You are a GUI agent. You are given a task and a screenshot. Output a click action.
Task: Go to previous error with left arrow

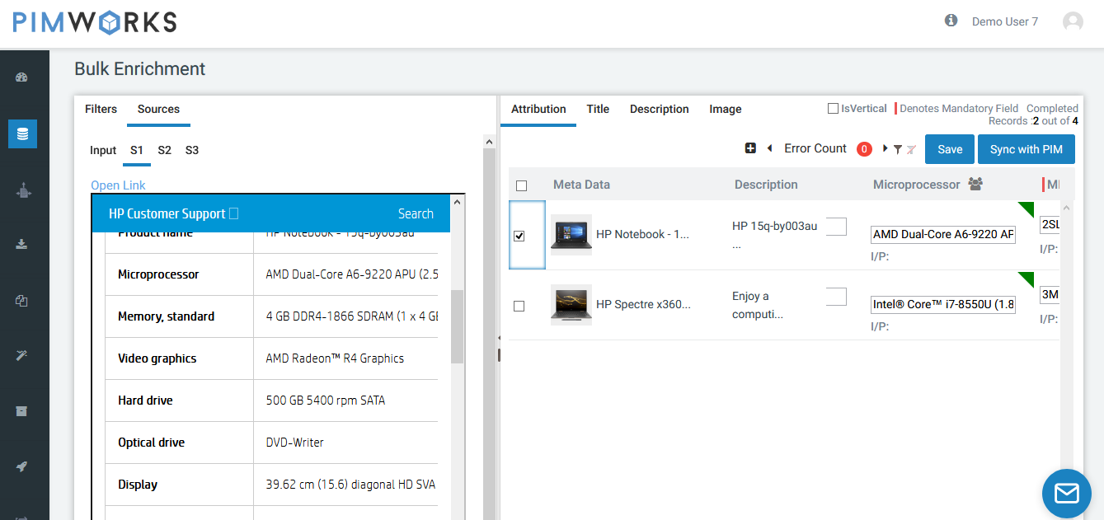click(x=769, y=148)
